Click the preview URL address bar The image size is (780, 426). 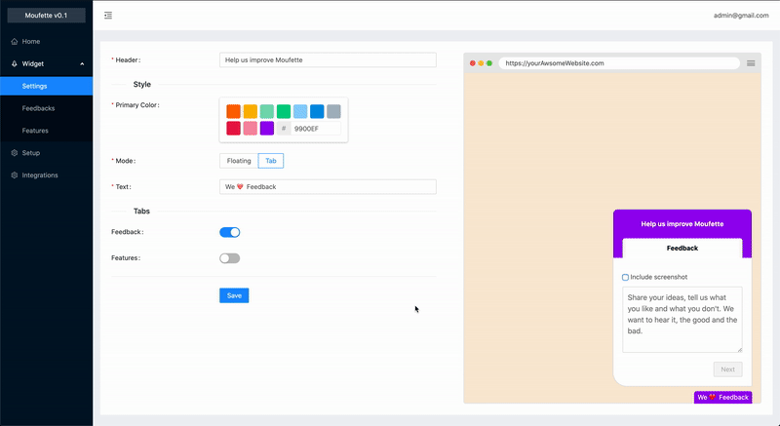(619, 63)
